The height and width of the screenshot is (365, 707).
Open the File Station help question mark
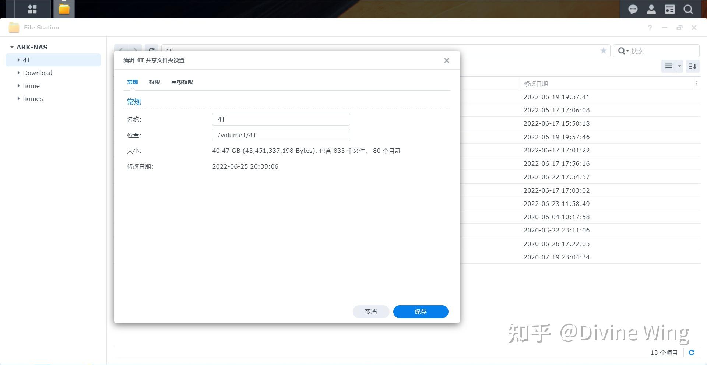point(650,28)
